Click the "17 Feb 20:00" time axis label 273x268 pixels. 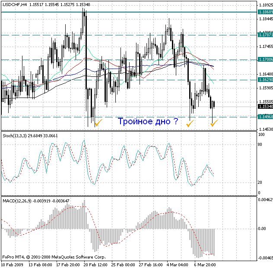pyautogui.click(x=68, y=265)
